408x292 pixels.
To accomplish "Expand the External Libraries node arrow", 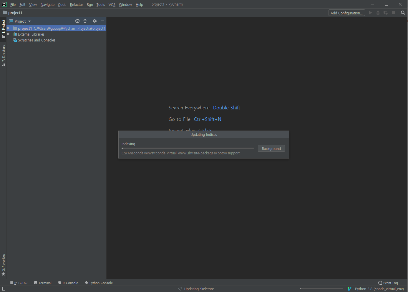I will tap(9, 34).
